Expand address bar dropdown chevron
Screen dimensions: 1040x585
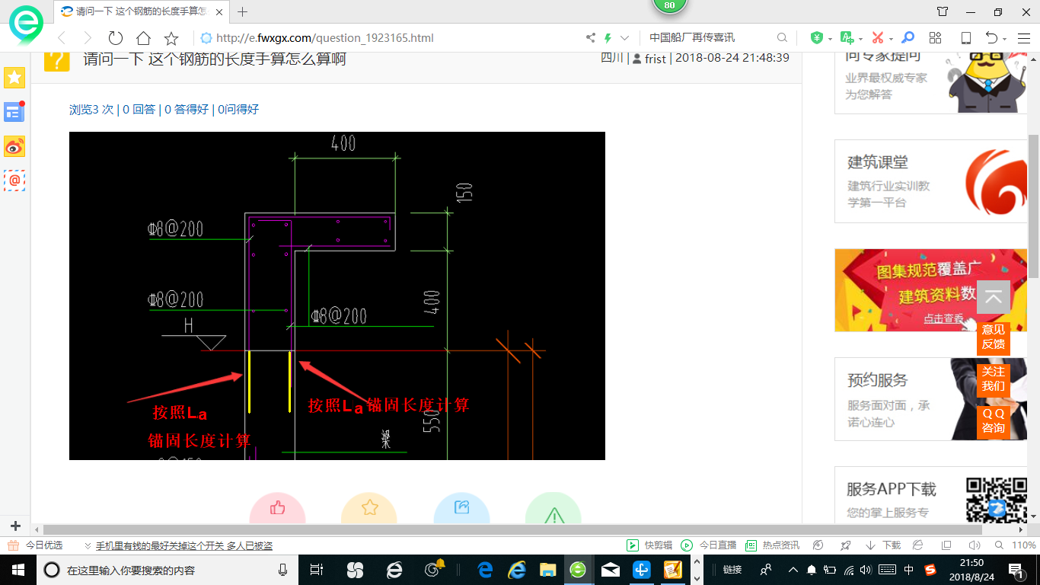[625, 38]
